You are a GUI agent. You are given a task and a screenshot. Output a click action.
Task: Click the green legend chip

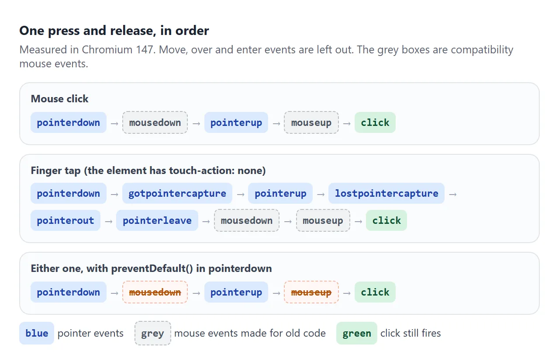click(357, 333)
